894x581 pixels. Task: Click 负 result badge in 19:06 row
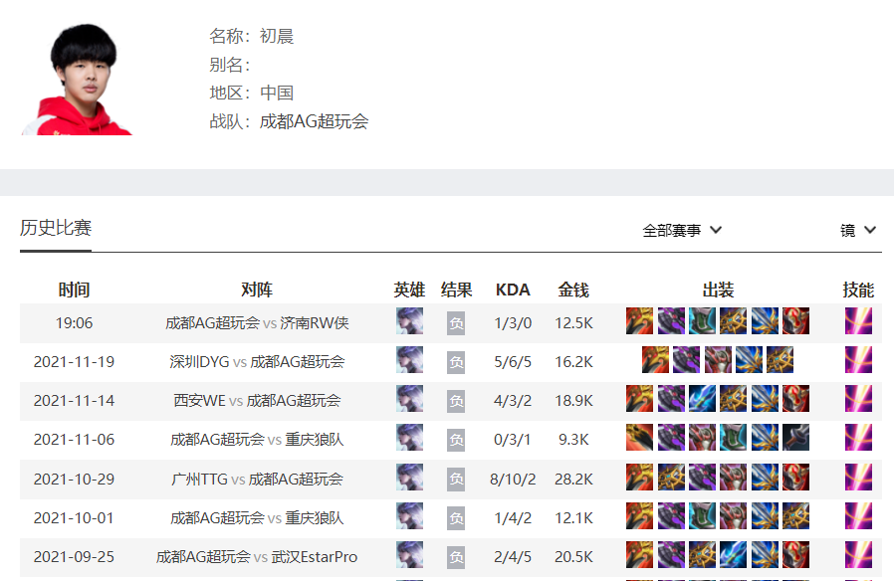coord(456,323)
